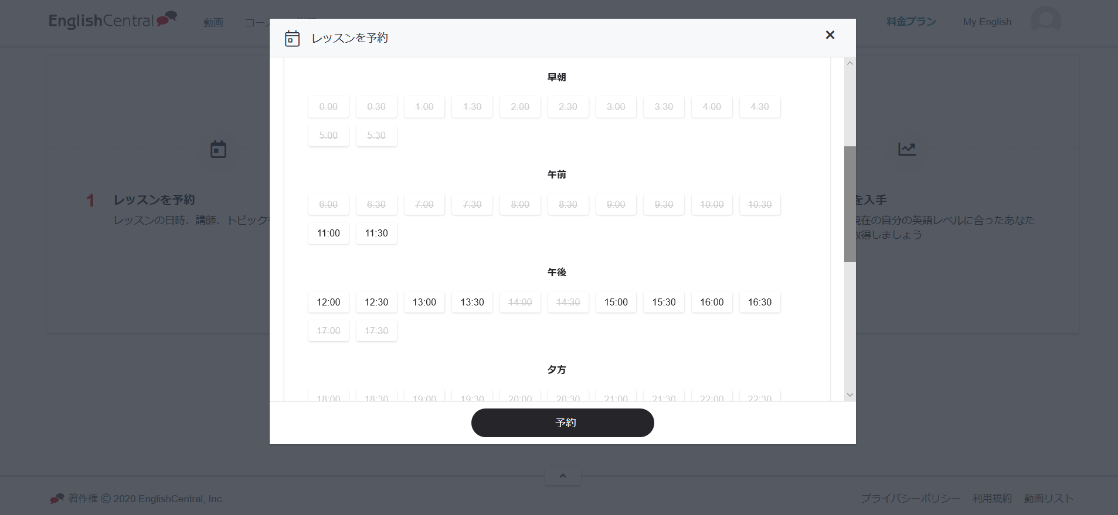Open the 料金プラン pricing link

coord(911,22)
